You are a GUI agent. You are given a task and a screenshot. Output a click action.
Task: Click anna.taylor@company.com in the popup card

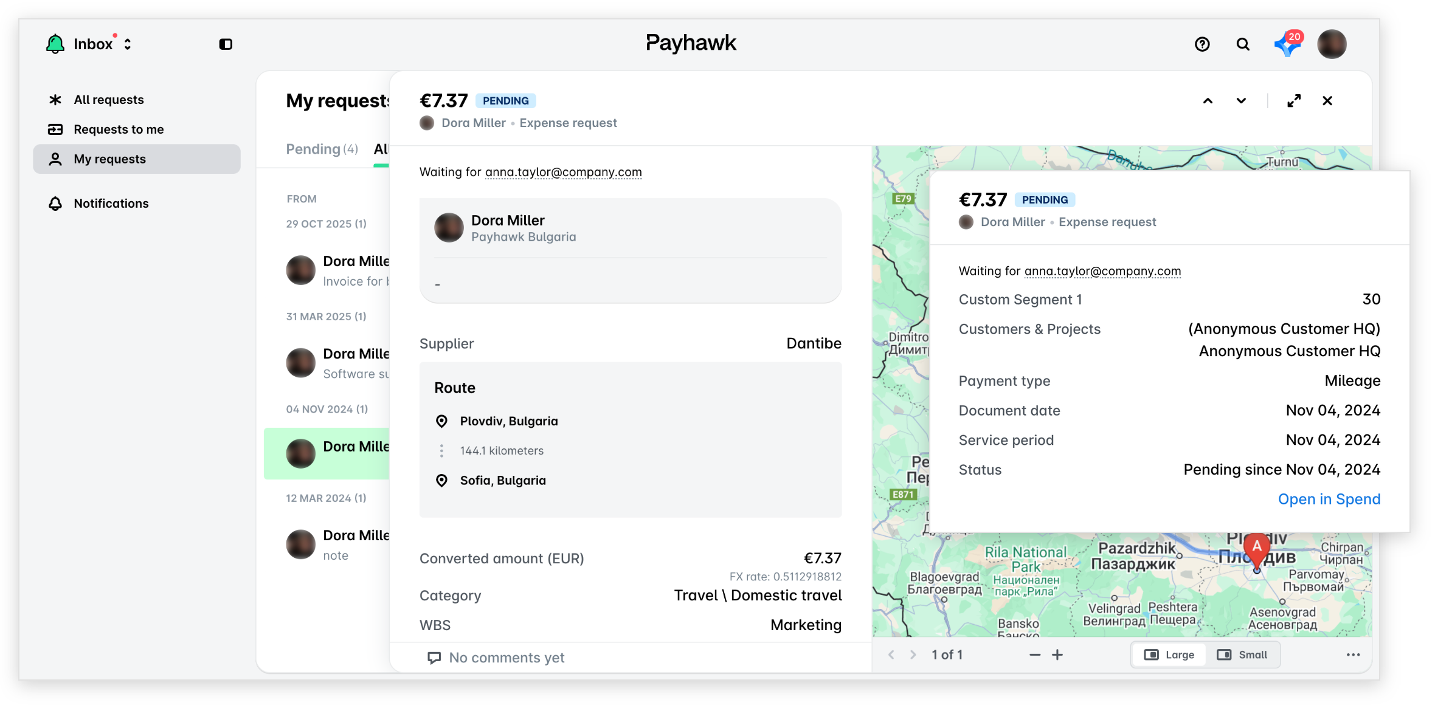1102,272
